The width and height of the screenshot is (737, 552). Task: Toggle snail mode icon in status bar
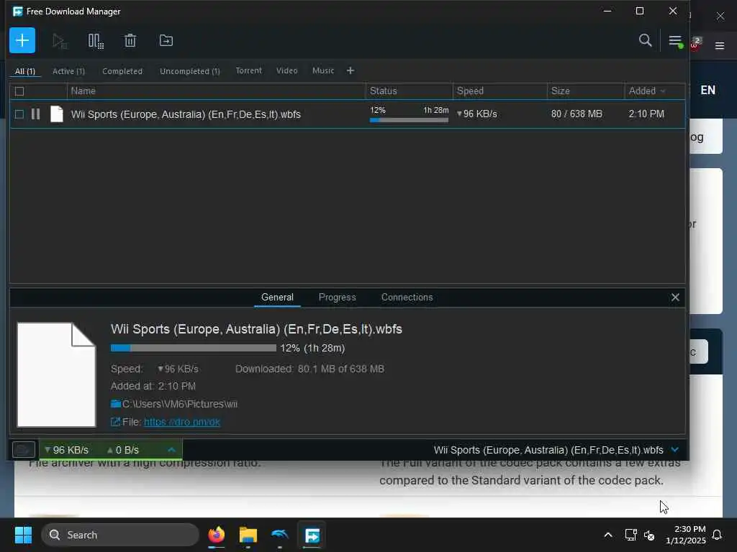pyautogui.click(x=23, y=450)
